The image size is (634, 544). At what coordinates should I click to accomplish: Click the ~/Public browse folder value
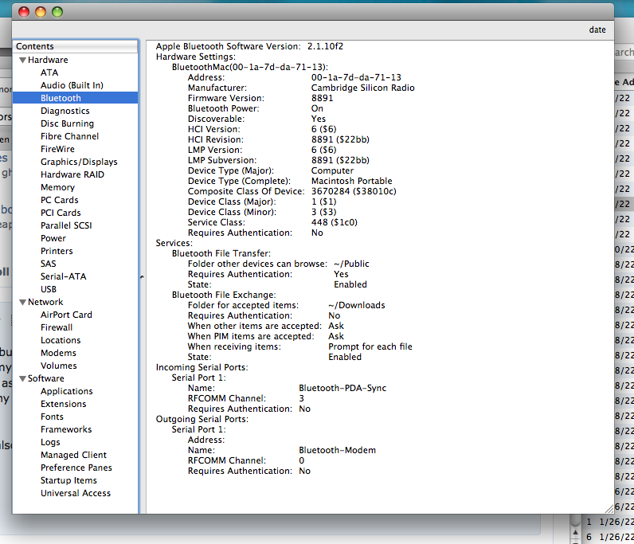pyautogui.click(x=351, y=264)
